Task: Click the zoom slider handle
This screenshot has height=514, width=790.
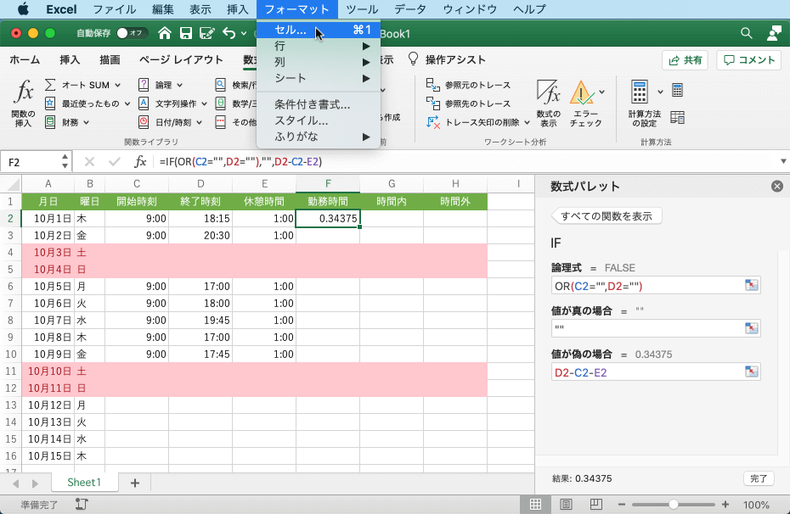Action: 673,505
